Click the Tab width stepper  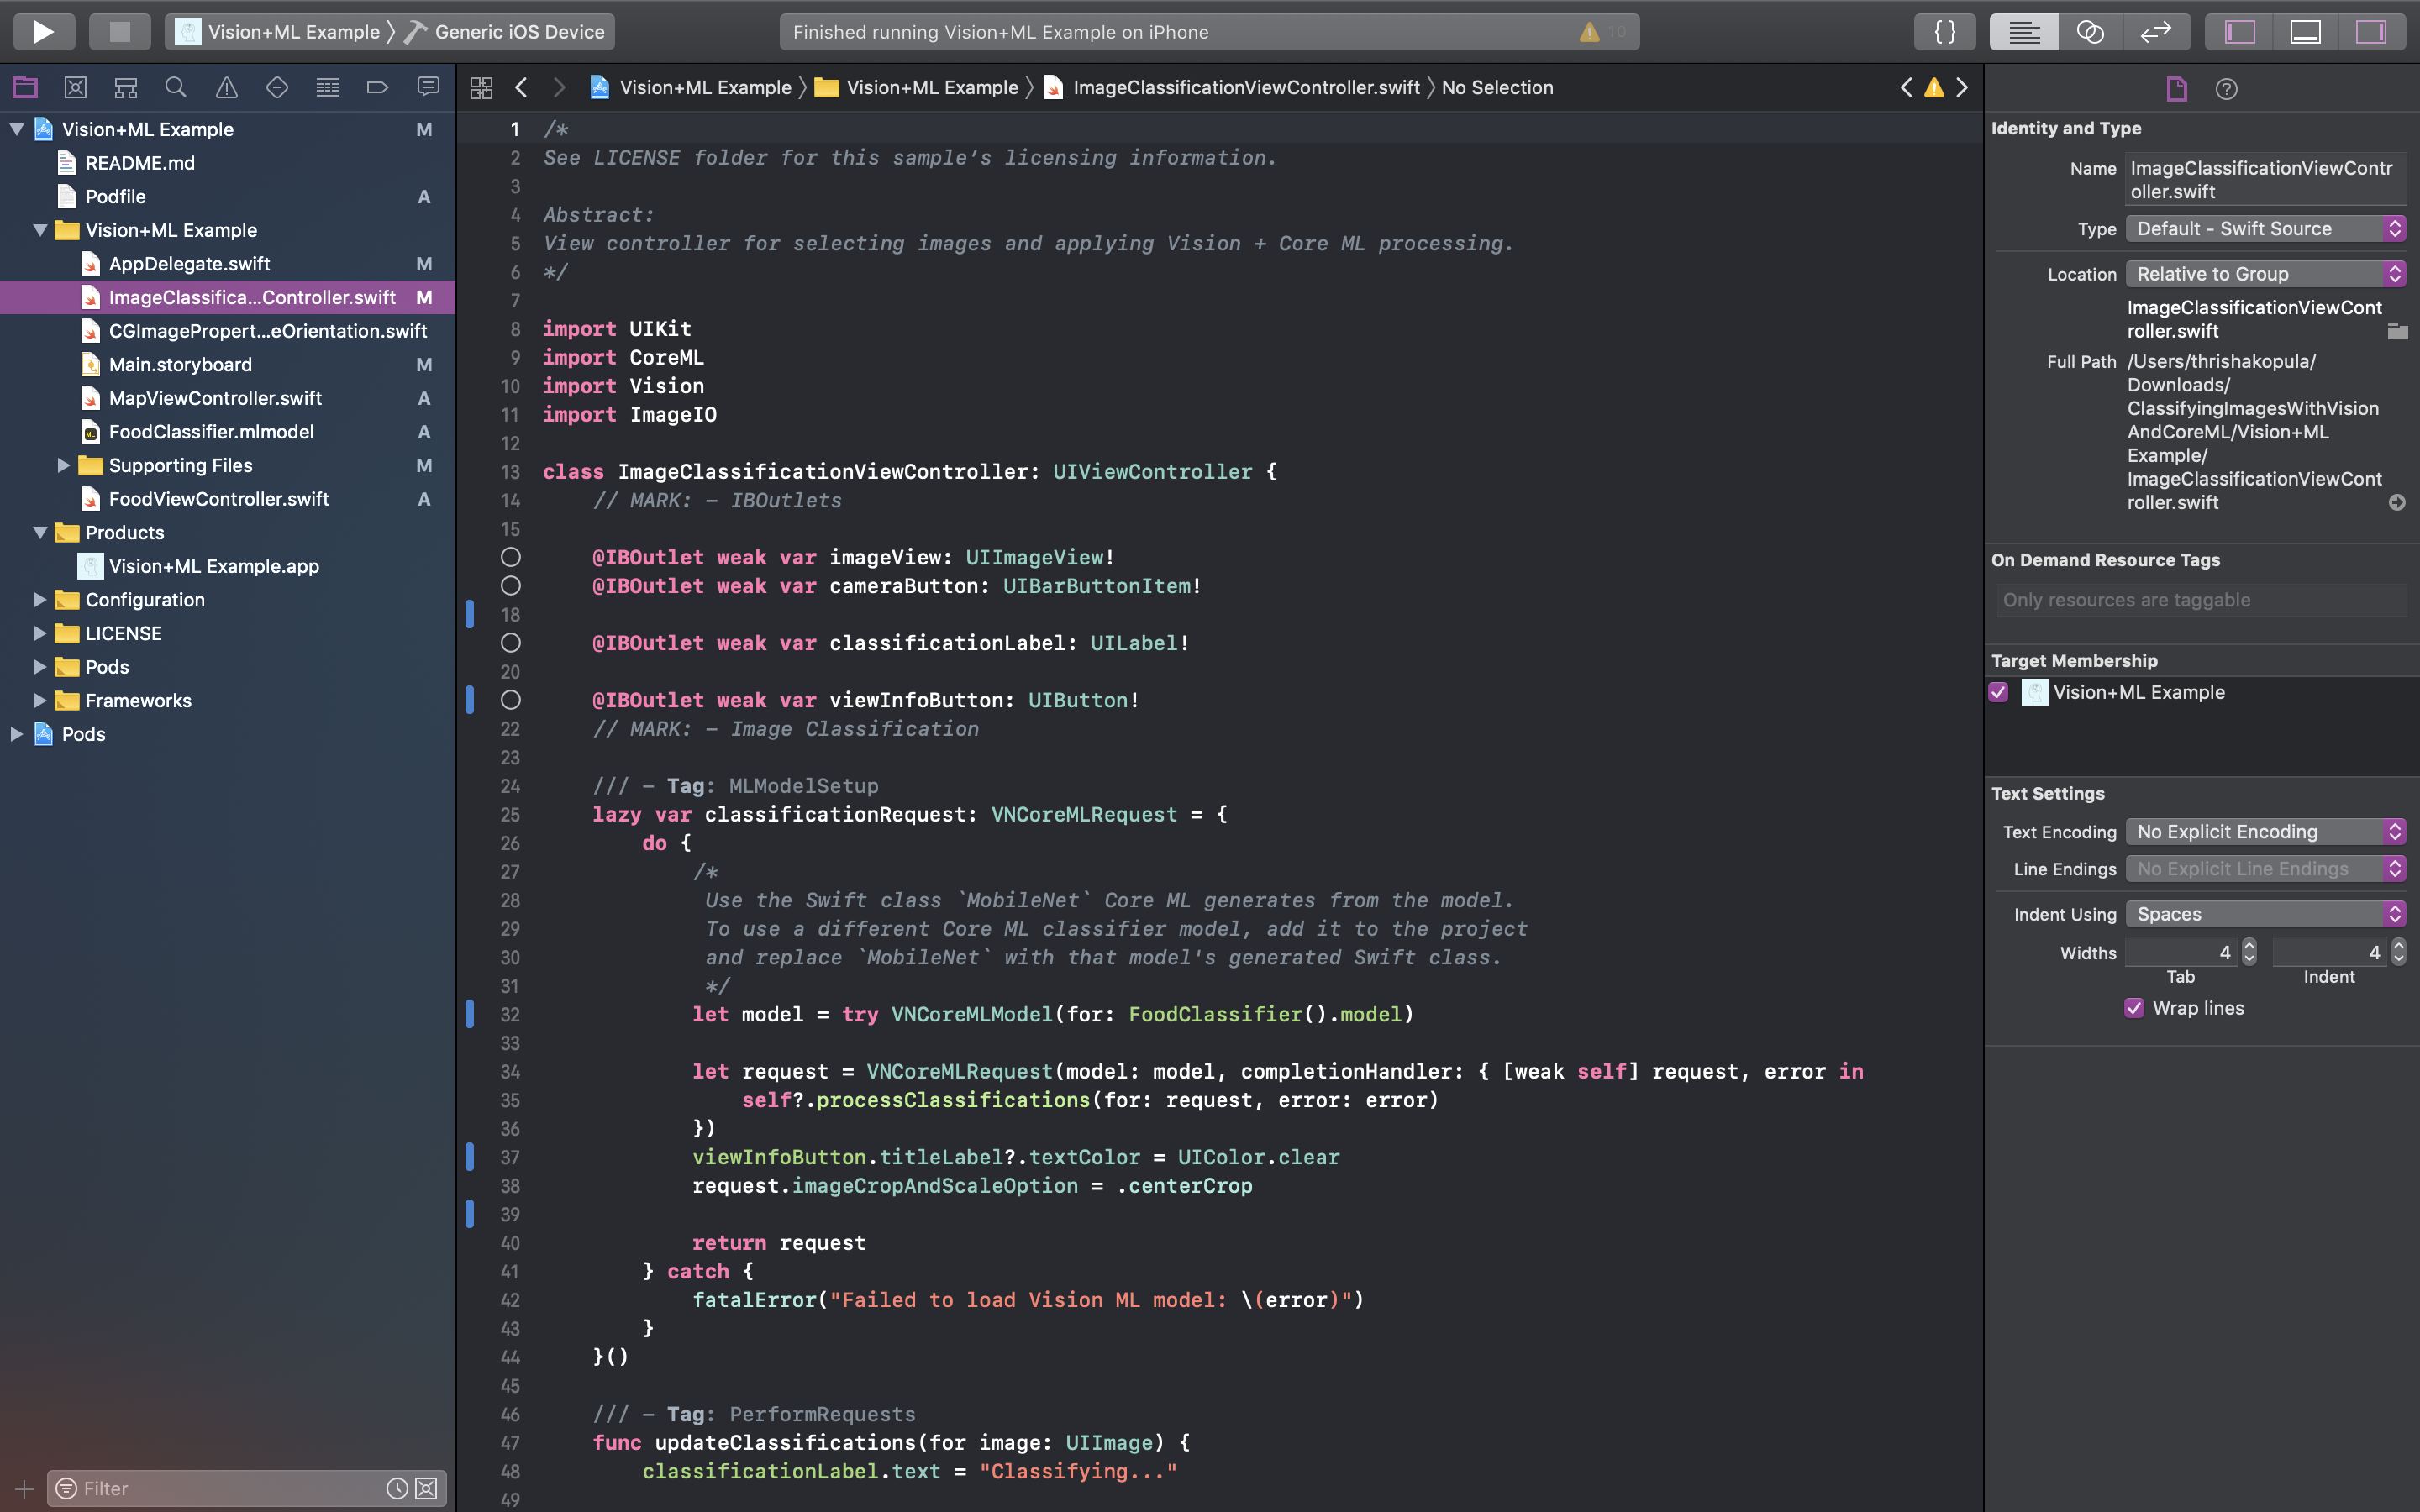(2249, 952)
